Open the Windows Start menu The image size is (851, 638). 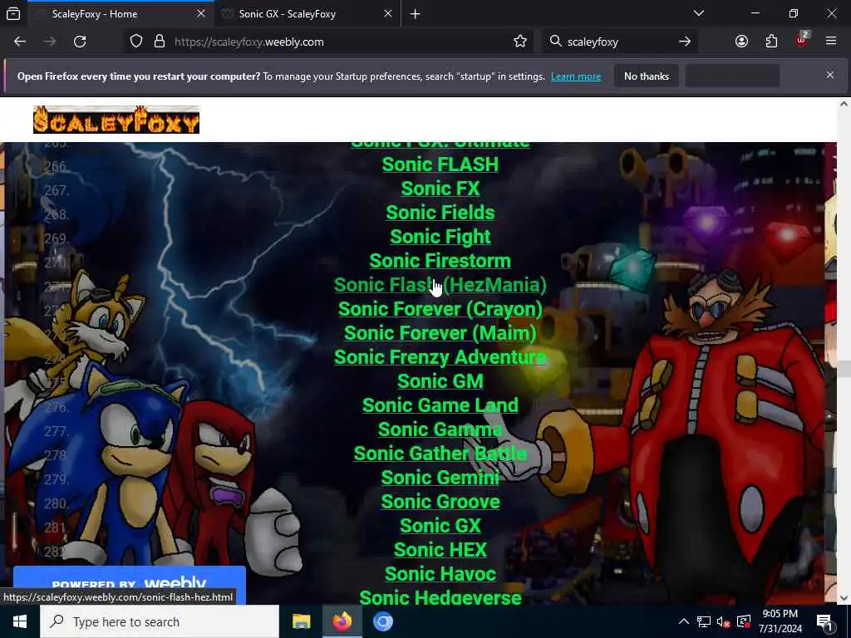coord(20,621)
